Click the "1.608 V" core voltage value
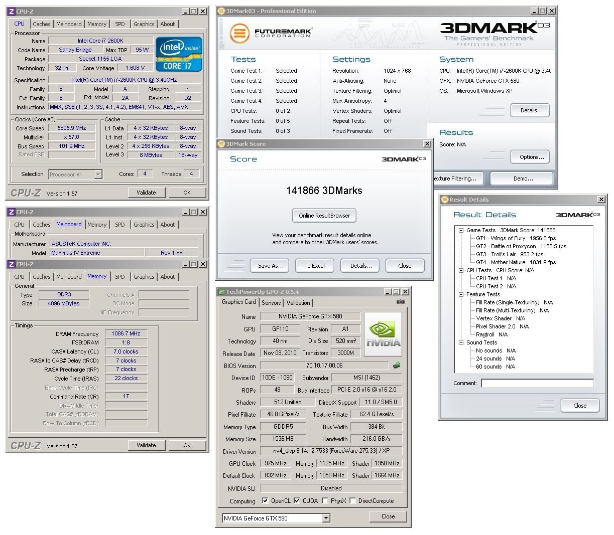Image resolution: width=614 pixels, height=535 pixels. coord(136,68)
